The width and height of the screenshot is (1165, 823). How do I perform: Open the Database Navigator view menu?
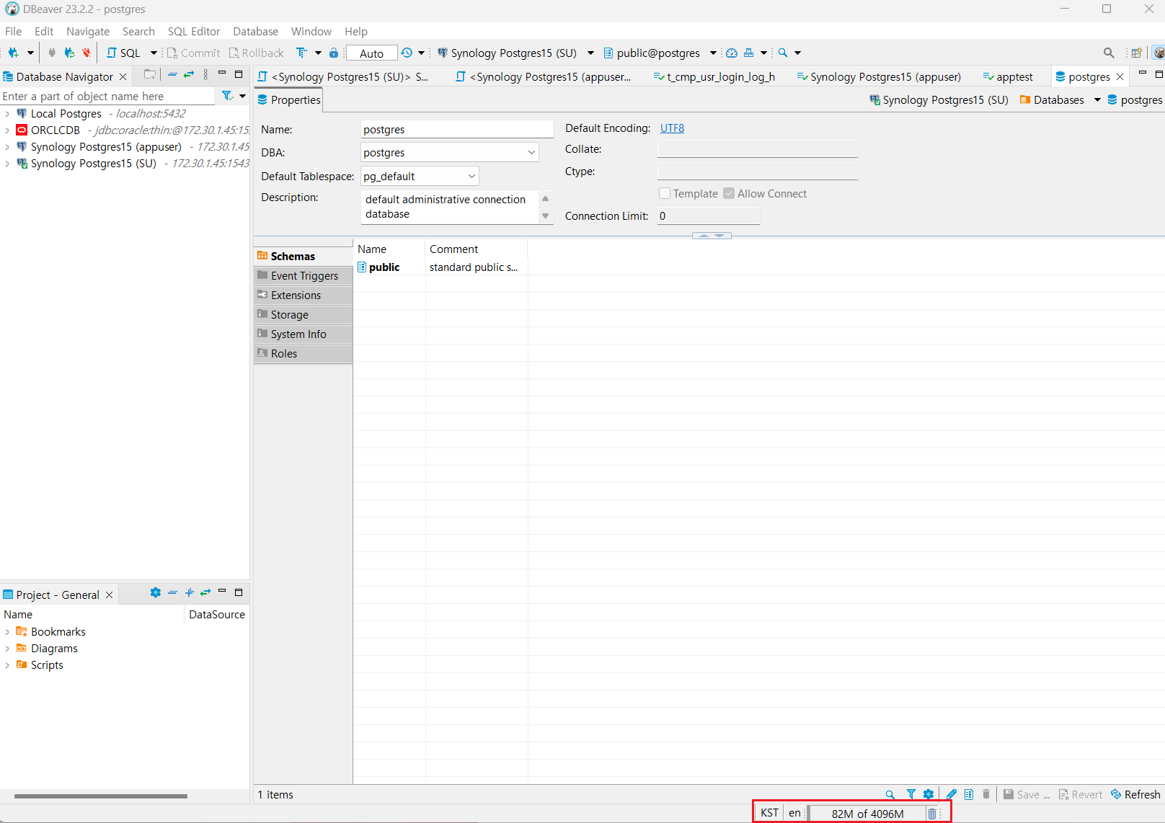click(205, 75)
